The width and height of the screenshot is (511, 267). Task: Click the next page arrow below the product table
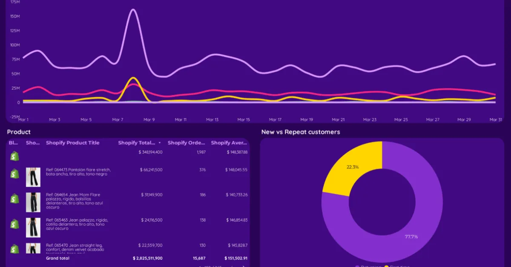[x=243, y=266]
